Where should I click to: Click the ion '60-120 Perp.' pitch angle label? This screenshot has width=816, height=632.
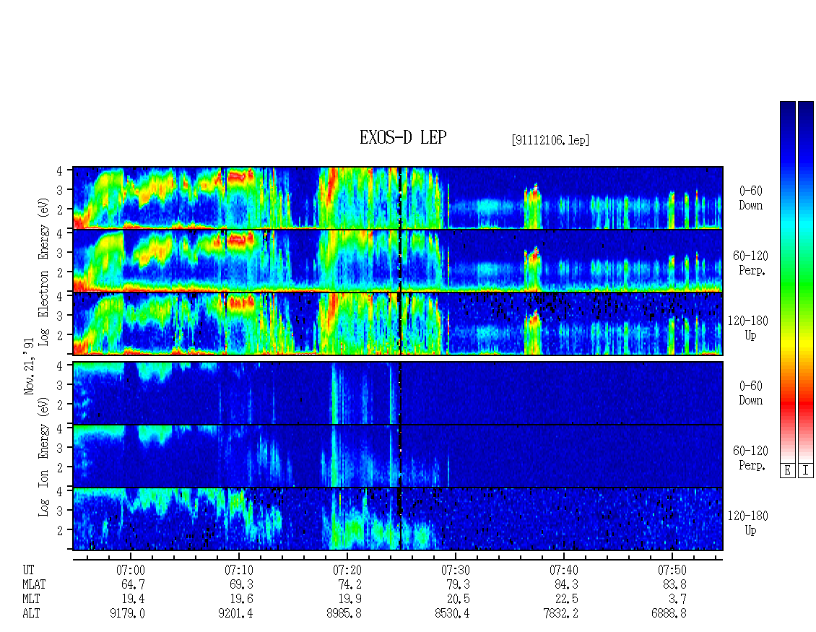pos(750,458)
